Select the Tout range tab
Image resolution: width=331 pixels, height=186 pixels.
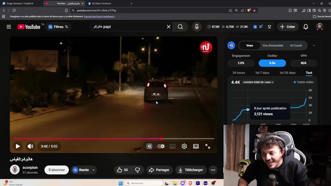309,73
